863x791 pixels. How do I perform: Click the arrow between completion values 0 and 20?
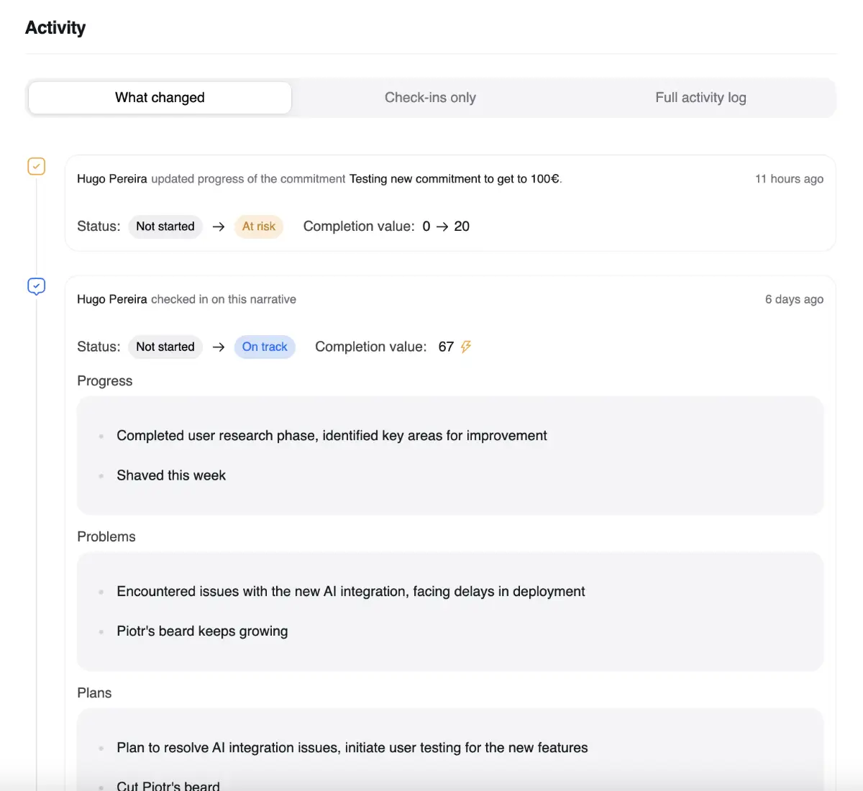442,227
